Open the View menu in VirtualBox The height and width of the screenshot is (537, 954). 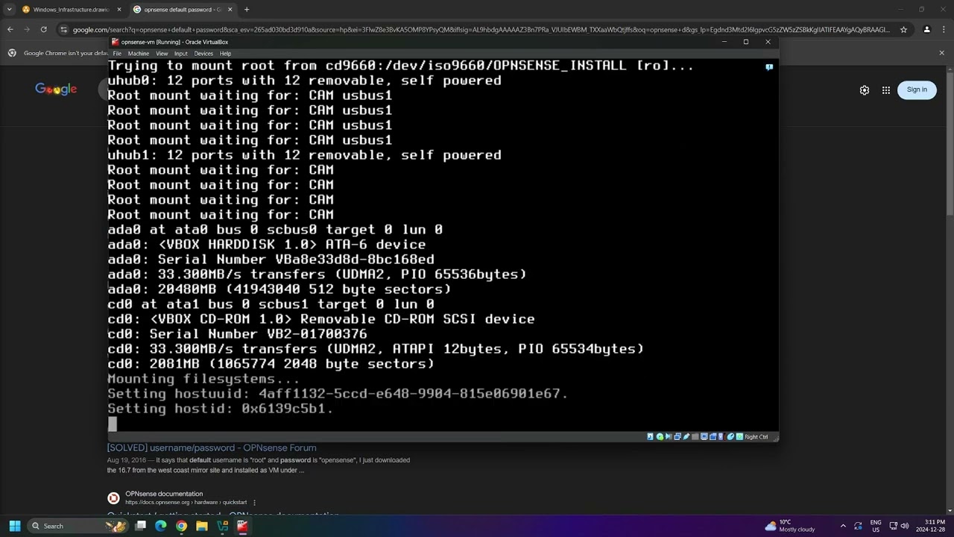click(162, 54)
